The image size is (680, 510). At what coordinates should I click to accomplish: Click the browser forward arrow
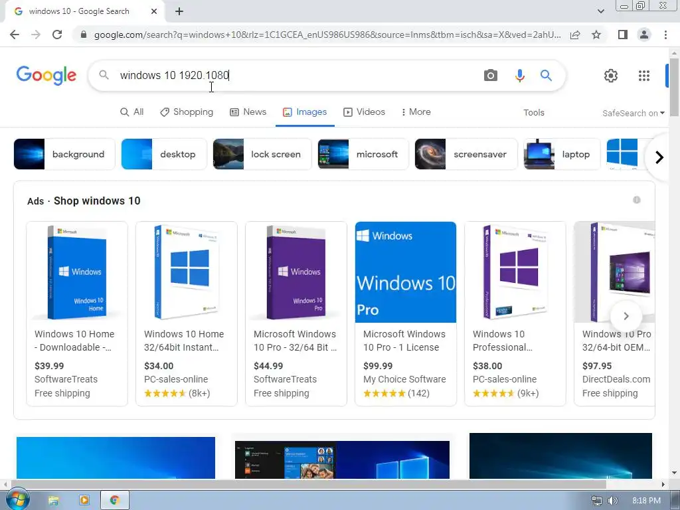[36, 35]
